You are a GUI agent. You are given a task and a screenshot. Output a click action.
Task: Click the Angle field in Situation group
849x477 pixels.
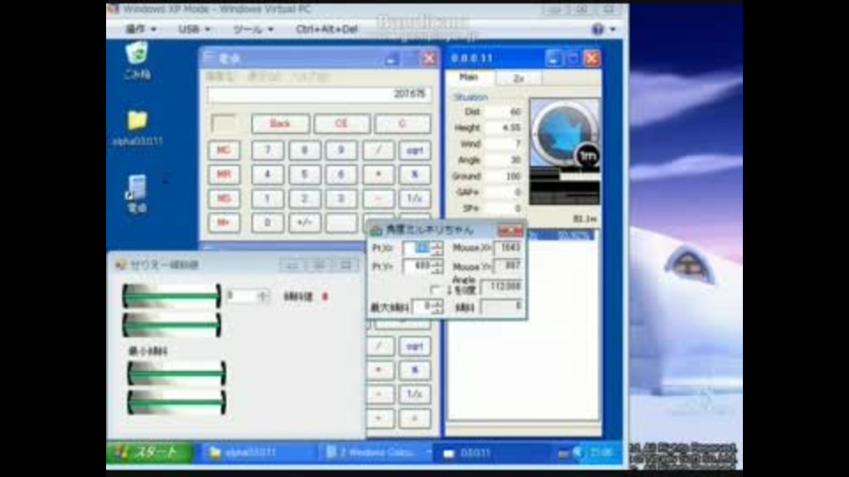click(x=504, y=160)
